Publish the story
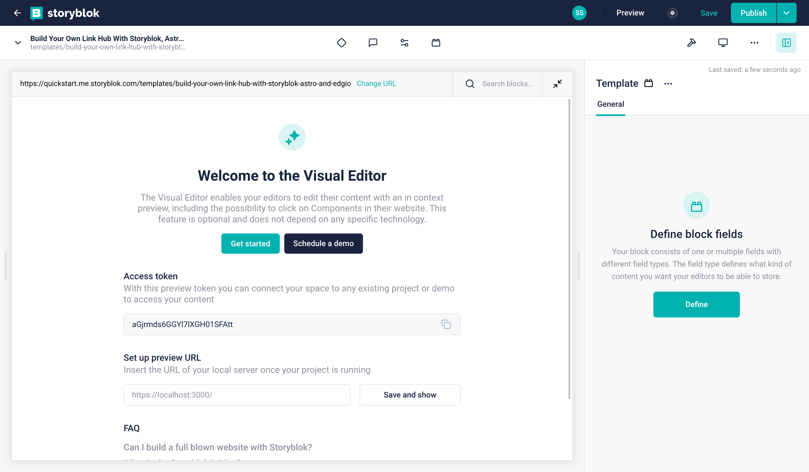 753,13
